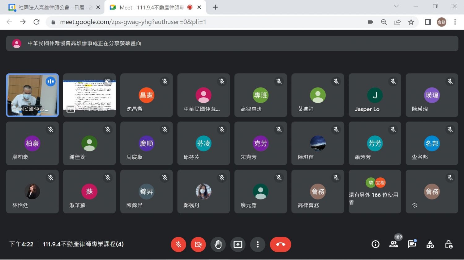Open a new browser tab
The image size is (464, 260).
pyautogui.click(x=215, y=7)
